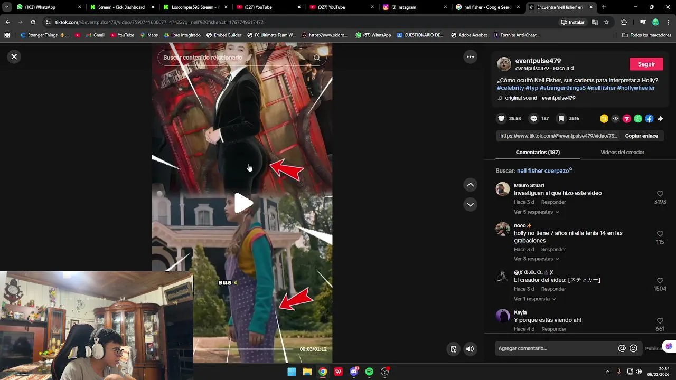Viewport: 676px width, 380px height.
Task: Open the tab search dropdown
Action: pyautogui.click(x=7, y=7)
